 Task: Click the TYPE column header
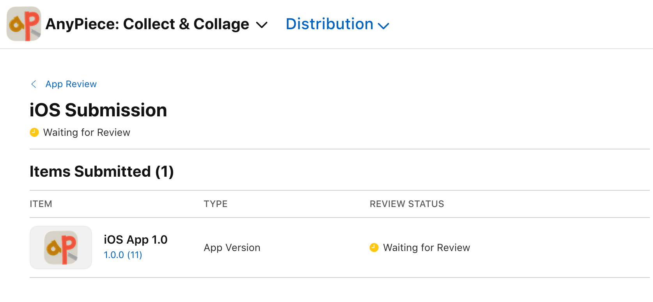pos(216,204)
